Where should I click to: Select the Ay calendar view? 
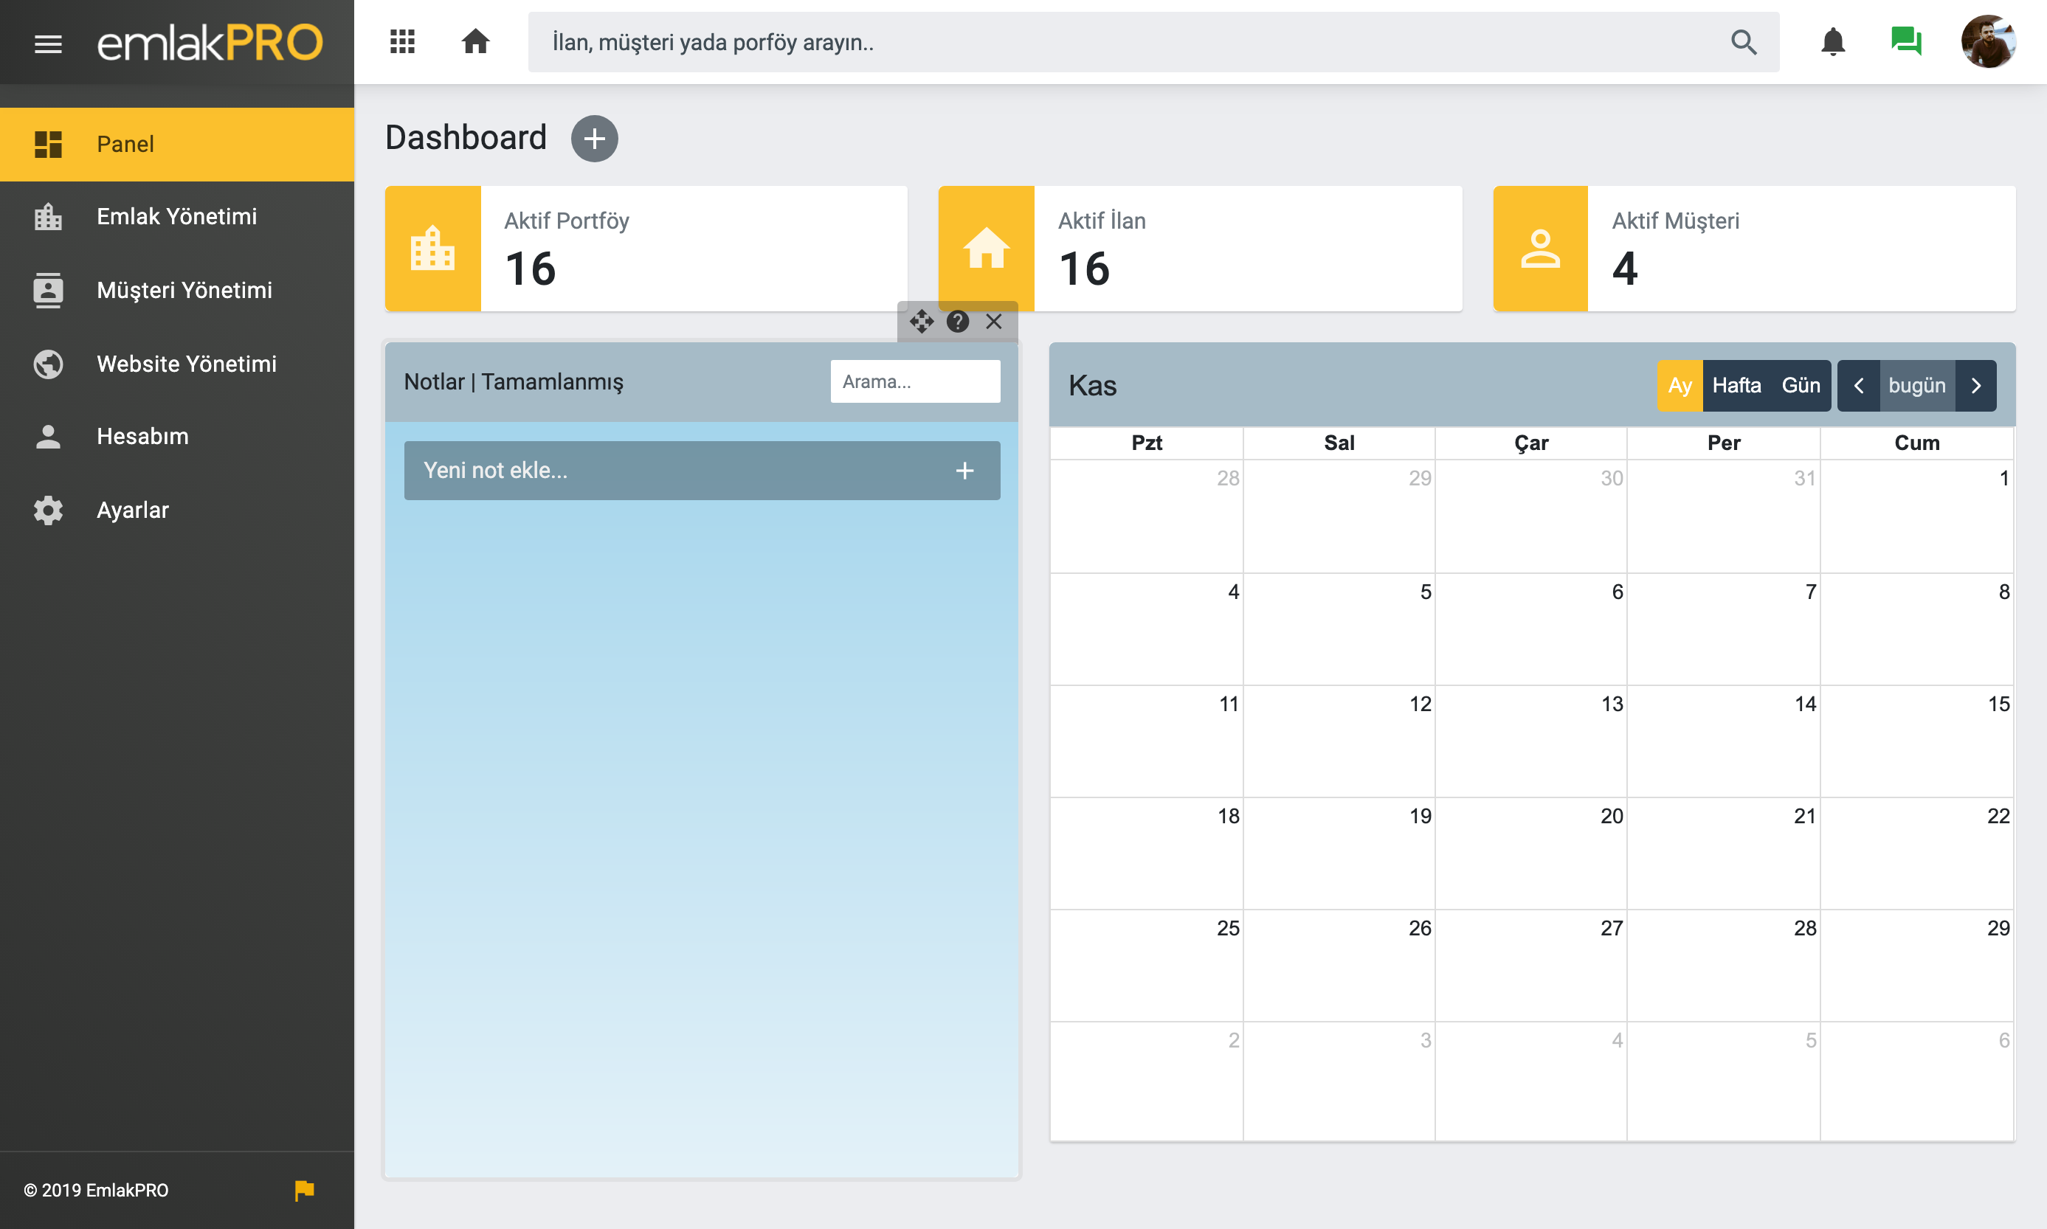coord(1680,385)
